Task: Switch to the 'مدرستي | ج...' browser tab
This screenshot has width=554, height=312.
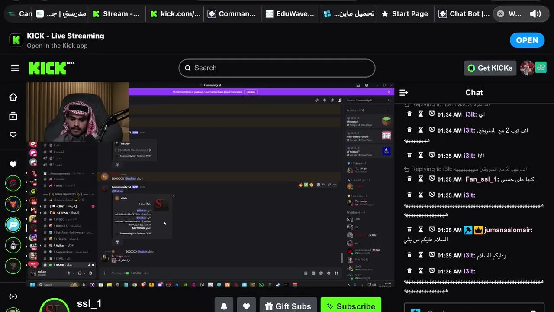Action: [61, 14]
